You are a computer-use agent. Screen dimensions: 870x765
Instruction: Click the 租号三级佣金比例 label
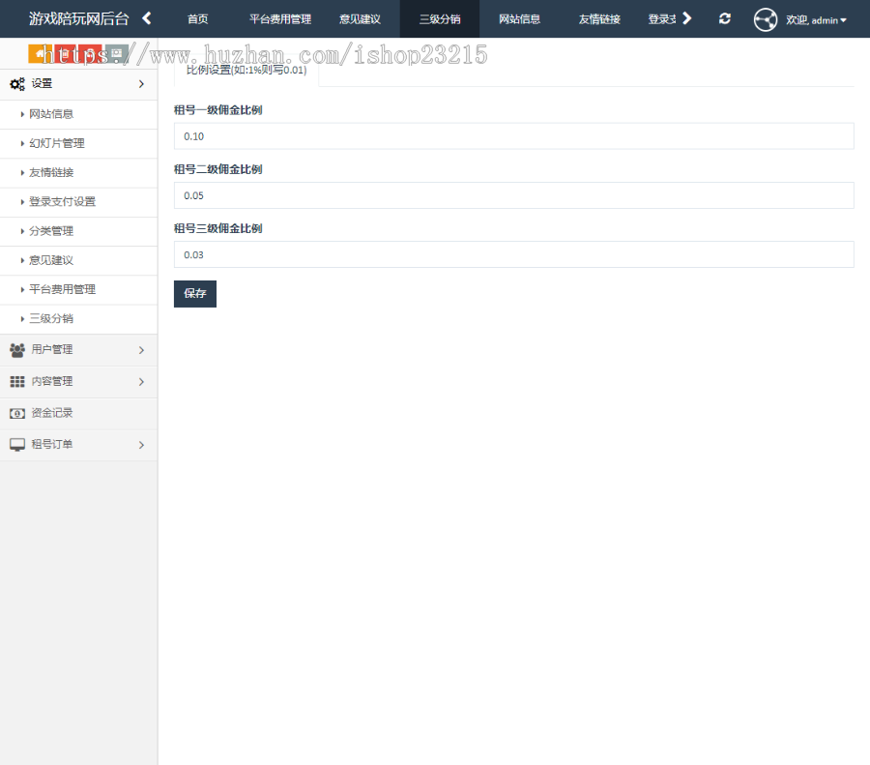[x=218, y=228]
